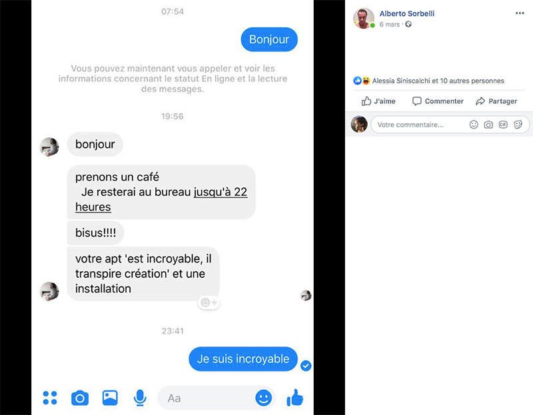Image resolution: width=533 pixels, height=415 pixels.
Task: Click the Votre commentaire input field
Action: tap(420, 125)
